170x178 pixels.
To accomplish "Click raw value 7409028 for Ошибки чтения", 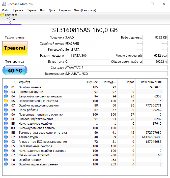I will [155, 87].
